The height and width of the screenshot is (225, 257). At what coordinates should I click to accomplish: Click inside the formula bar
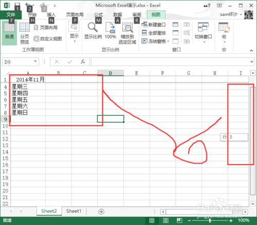170,62
